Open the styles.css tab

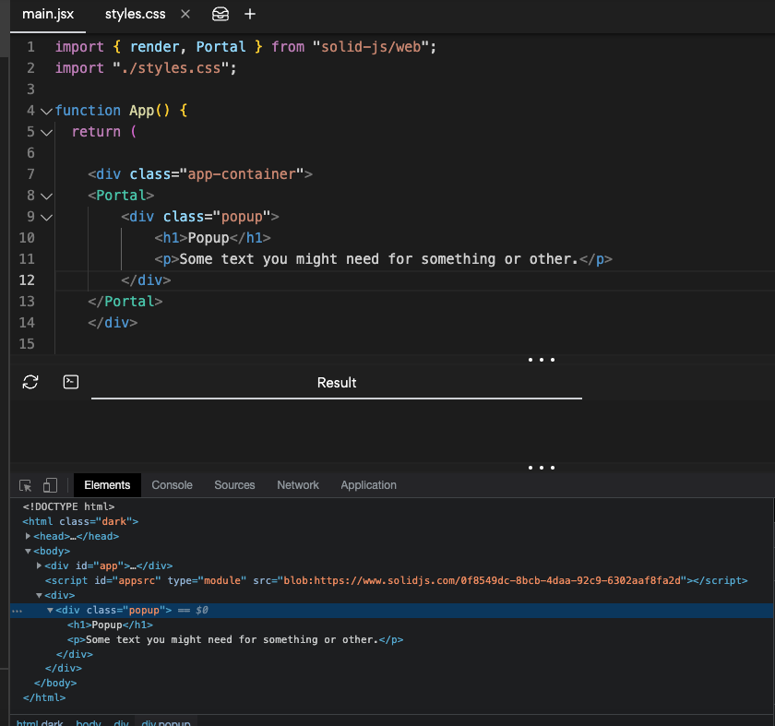pos(135,15)
